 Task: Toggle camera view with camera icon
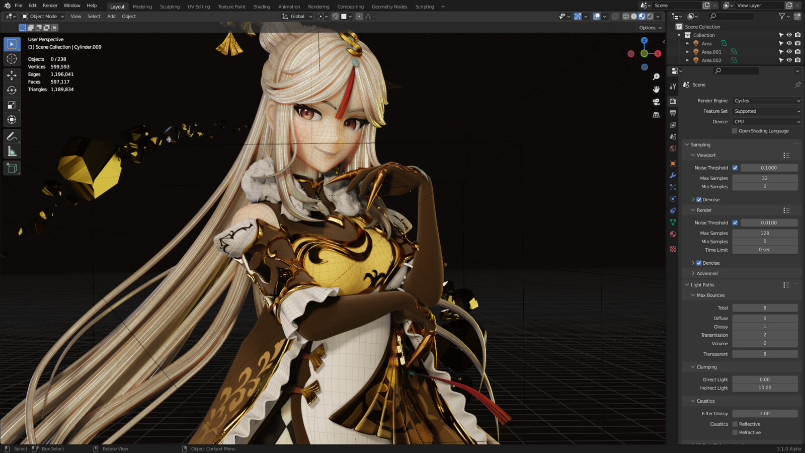point(656,102)
